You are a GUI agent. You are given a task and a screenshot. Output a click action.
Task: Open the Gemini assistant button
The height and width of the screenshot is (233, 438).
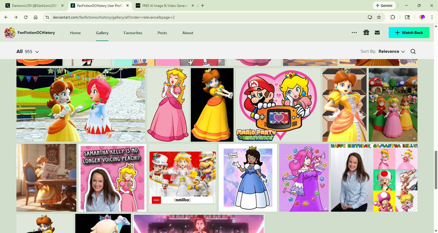coord(384,5)
